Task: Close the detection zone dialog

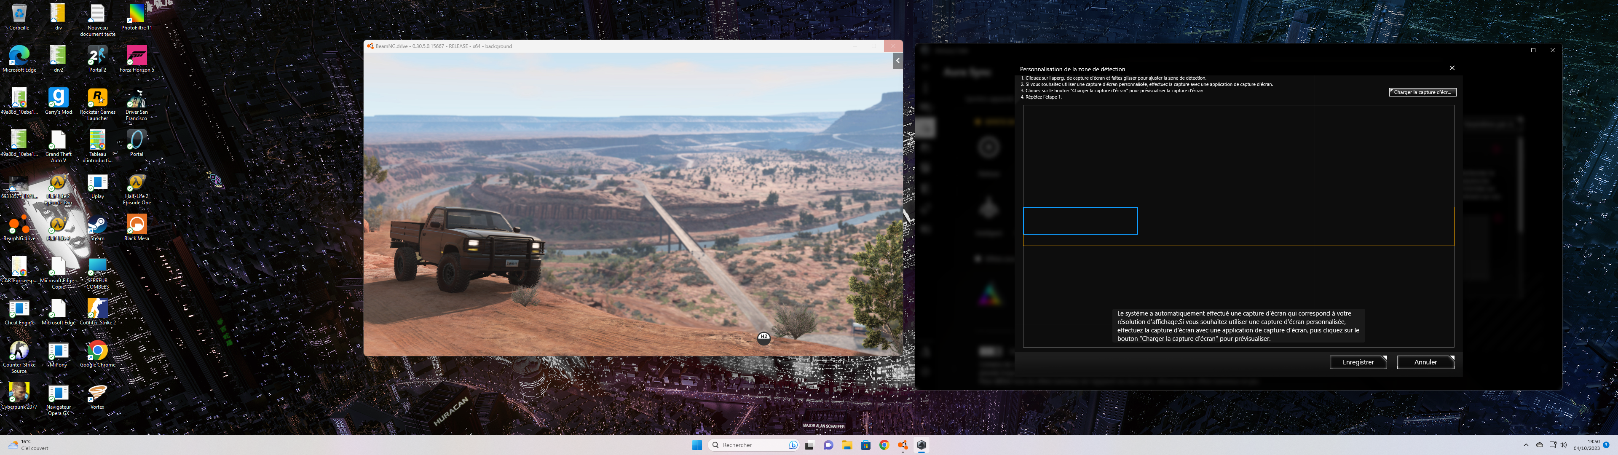Action: click(x=1452, y=68)
